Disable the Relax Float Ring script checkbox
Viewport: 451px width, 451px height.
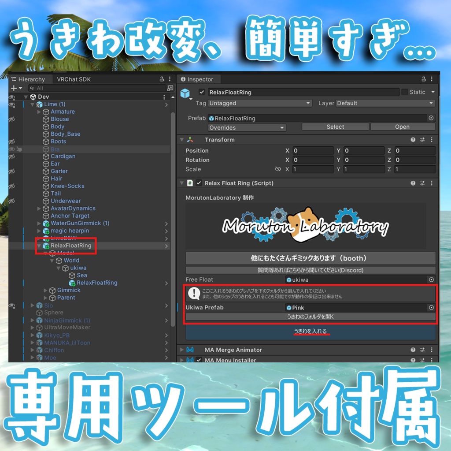pos(199,183)
